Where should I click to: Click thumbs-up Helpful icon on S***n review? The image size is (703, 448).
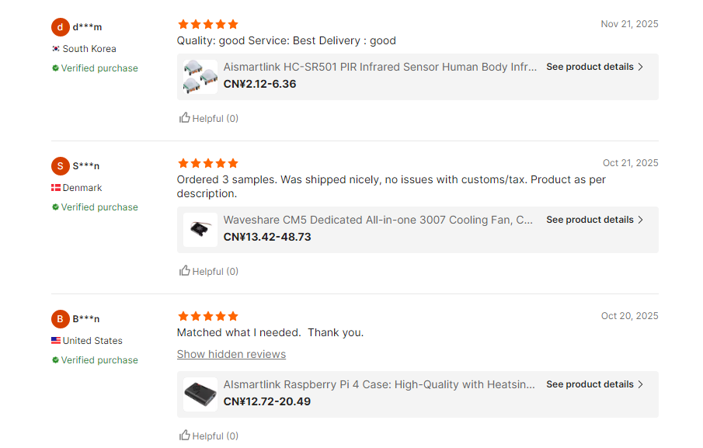185,271
